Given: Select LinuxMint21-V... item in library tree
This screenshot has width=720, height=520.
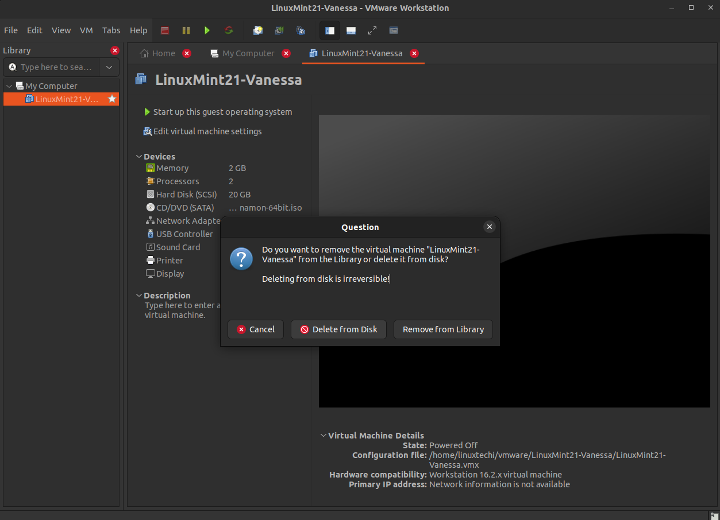Looking at the screenshot, I should click(61, 99).
